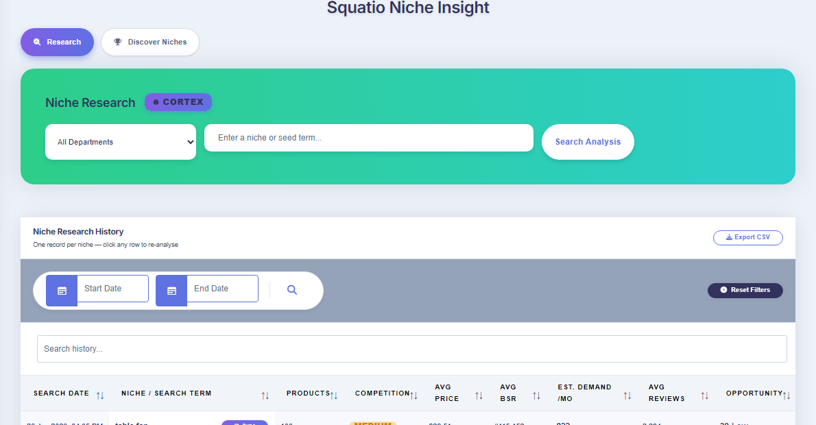Sort by Niche / Search Term arrows
This screenshot has height=425, width=816.
(x=265, y=396)
